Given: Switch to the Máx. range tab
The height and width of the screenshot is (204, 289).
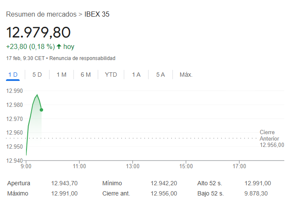Looking at the screenshot, I should [x=186, y=75].
